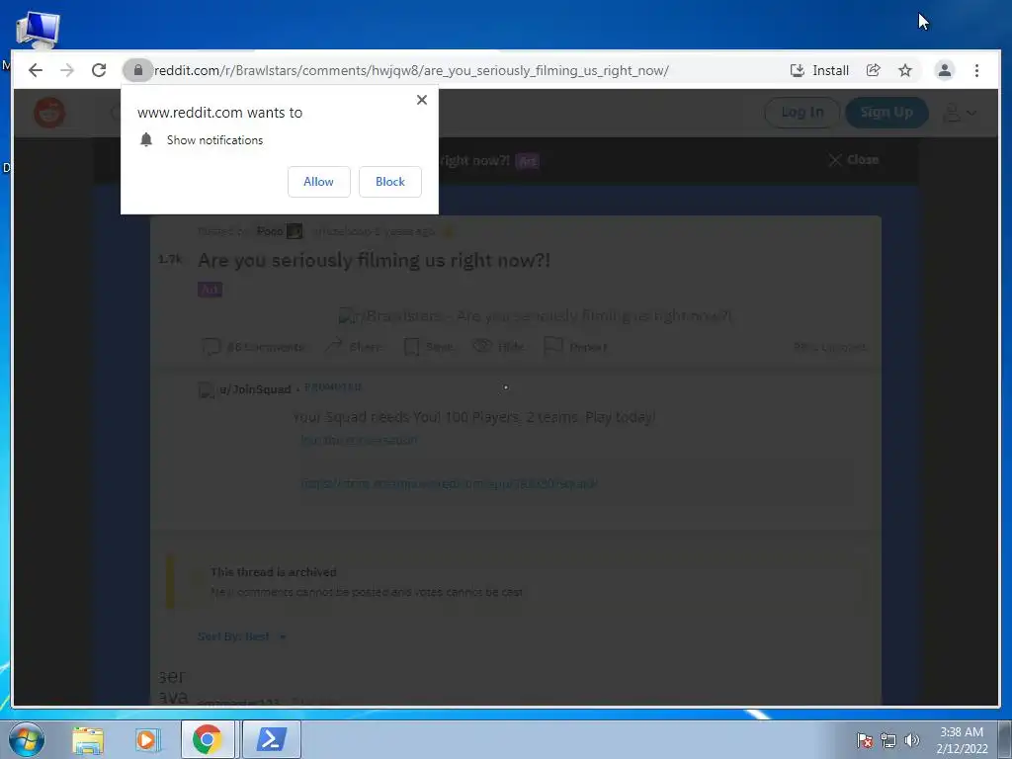Report the post
1012x759 pixels.
pyautogui.click(x=576, y=347)
